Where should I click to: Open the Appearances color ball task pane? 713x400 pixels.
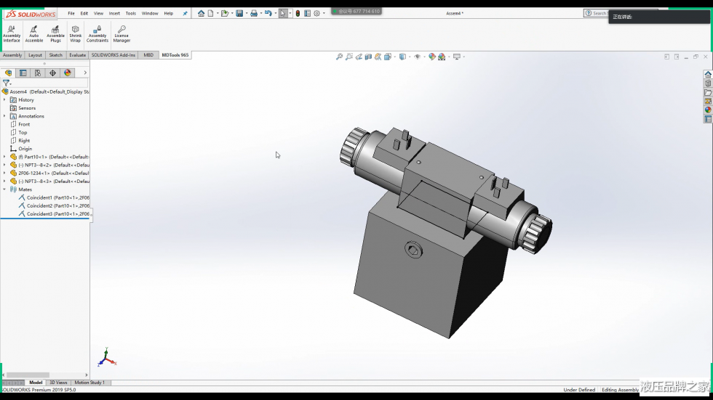coord(708,110)
